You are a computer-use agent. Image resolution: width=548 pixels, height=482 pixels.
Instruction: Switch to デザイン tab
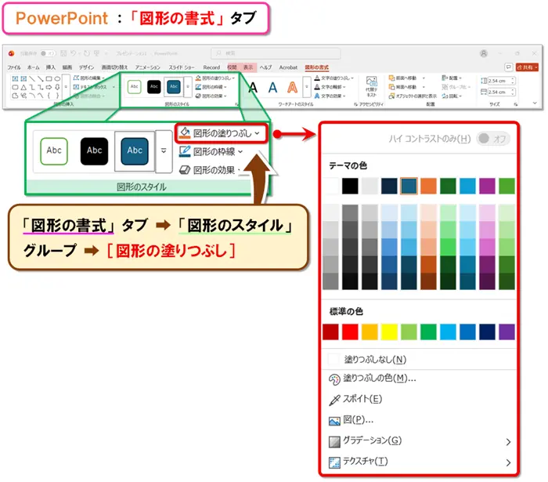click(x=86, y=67)
